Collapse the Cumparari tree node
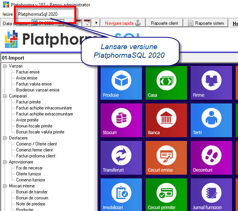The image size is (238, 211). point(5,96)
